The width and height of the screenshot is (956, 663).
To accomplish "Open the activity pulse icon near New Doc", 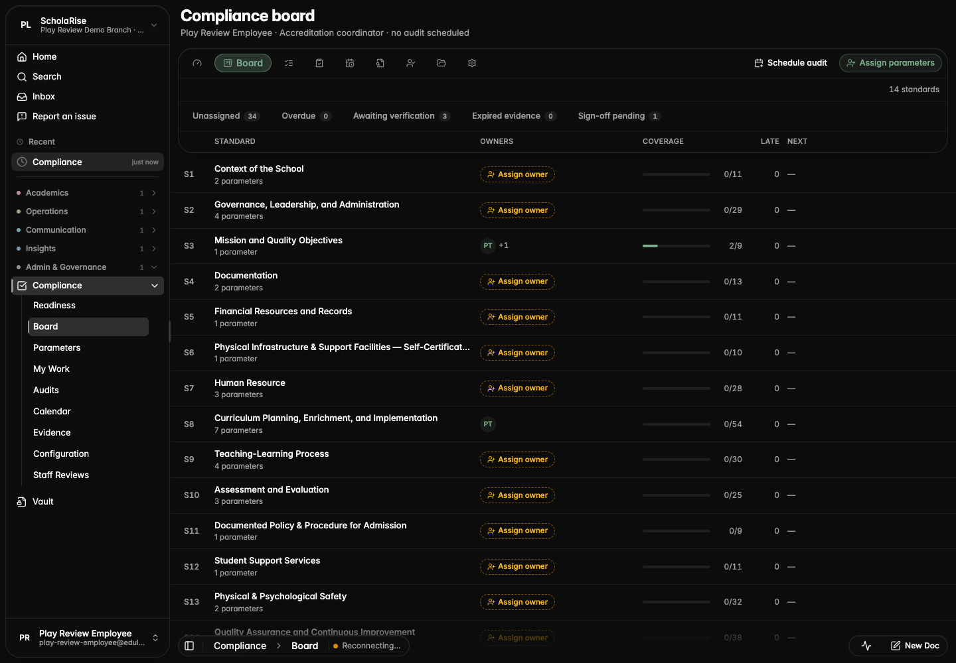I will tap(866, 646).
